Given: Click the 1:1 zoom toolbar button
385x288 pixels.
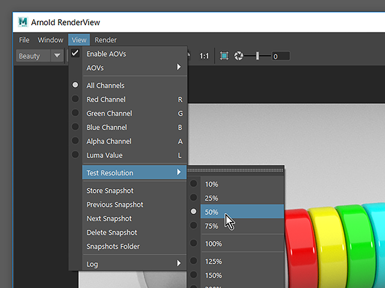Looking at the screenshot, I should pos(204,56).
